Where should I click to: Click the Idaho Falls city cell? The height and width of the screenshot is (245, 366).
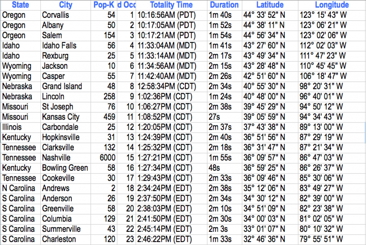[59, 46]
